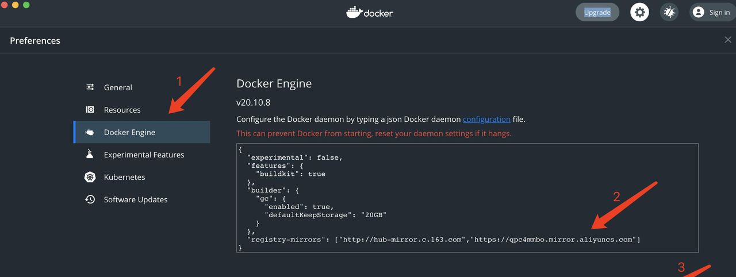Click the Upgrade button

[597, 12]
